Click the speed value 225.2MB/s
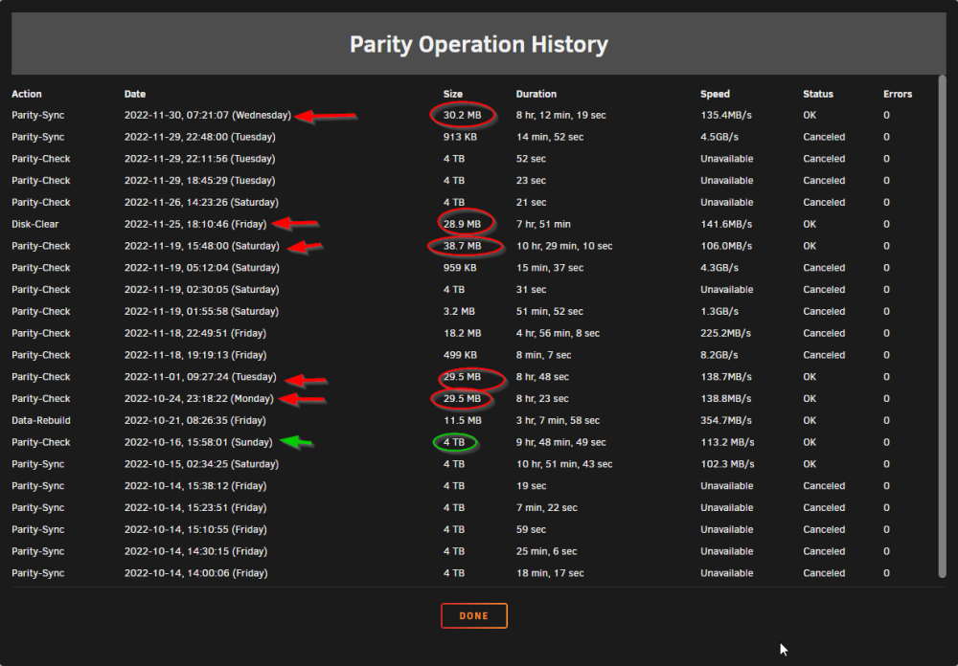This screenshot has width=958, height=666. pos(726,333)
